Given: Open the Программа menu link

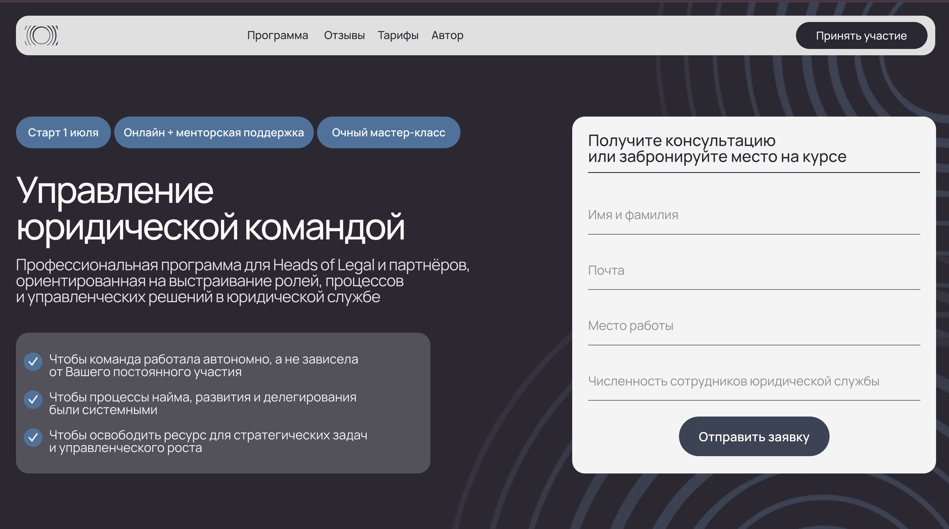Looking at the screenshot, I should tap(277, 35).
